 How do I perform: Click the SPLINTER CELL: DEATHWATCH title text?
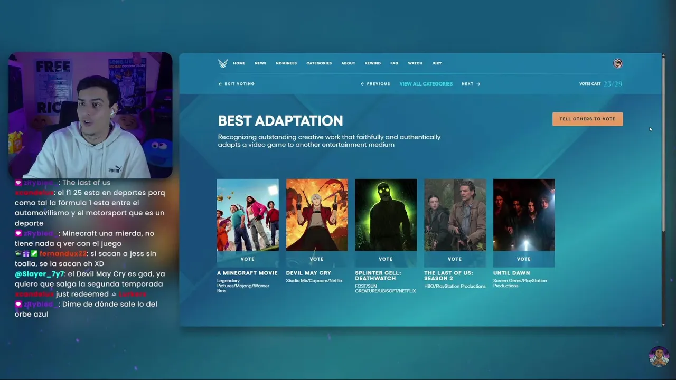click(378, 275)
